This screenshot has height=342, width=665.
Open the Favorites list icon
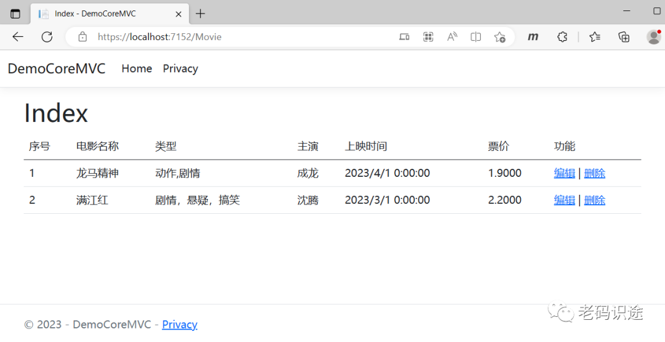[x=595, y=37]
